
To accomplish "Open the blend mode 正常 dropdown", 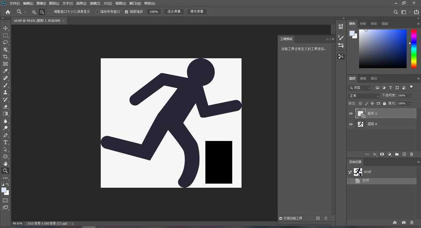I will tap(364, 96).
